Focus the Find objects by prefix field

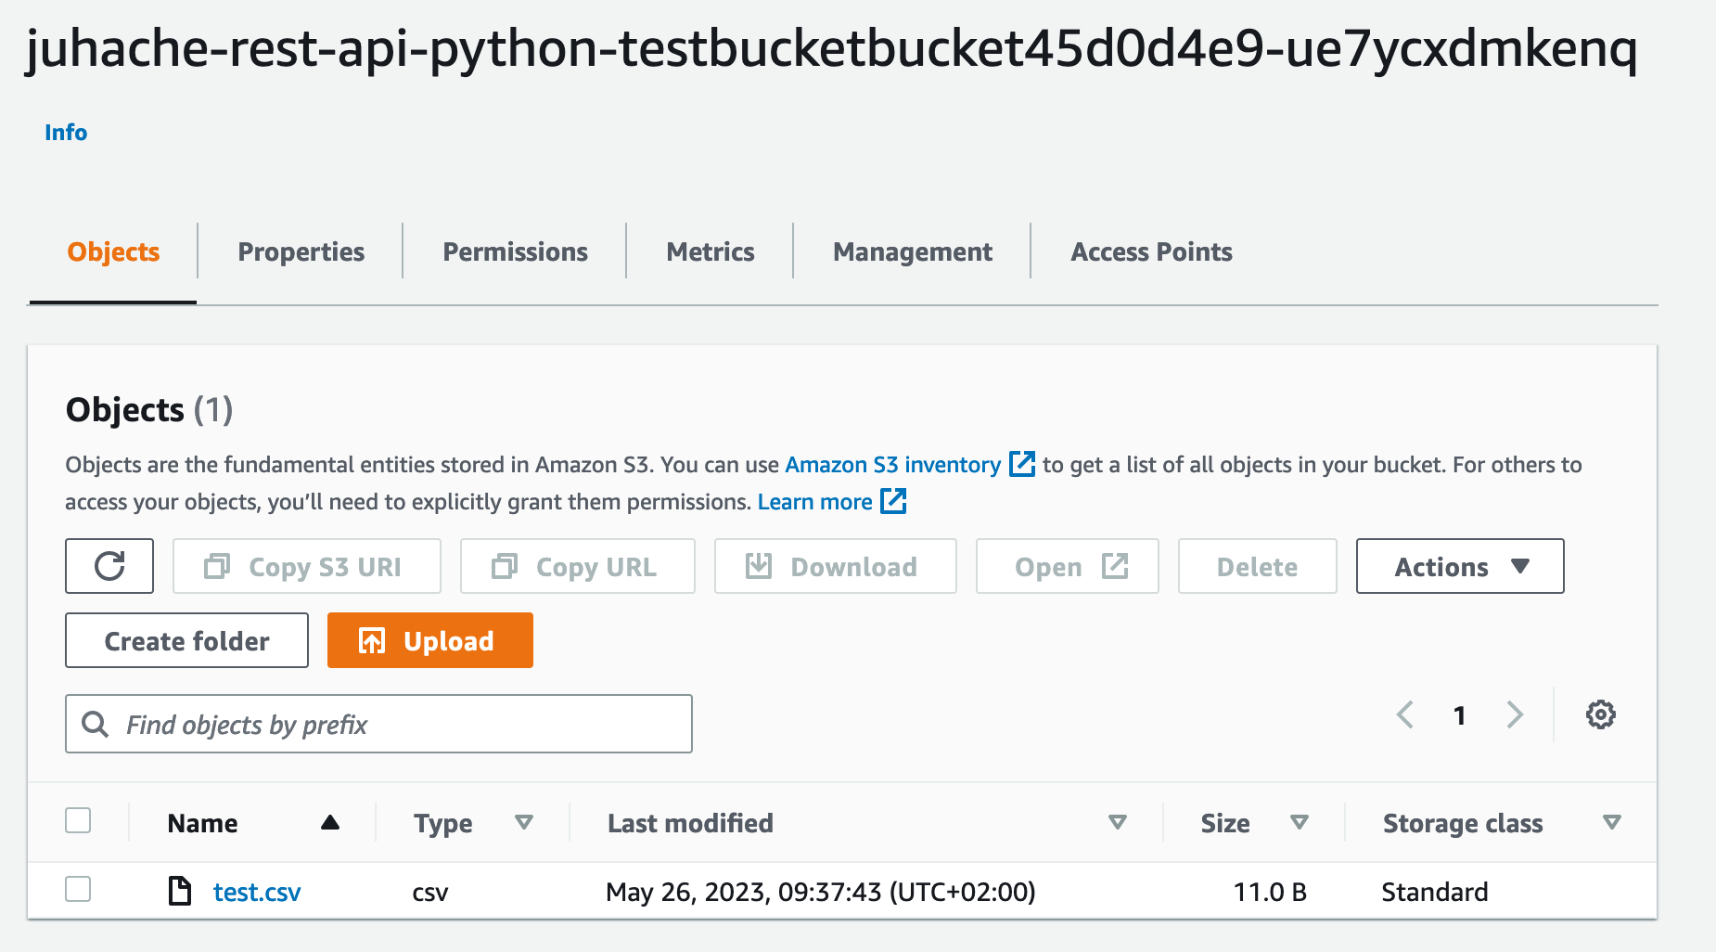[378, 724]
